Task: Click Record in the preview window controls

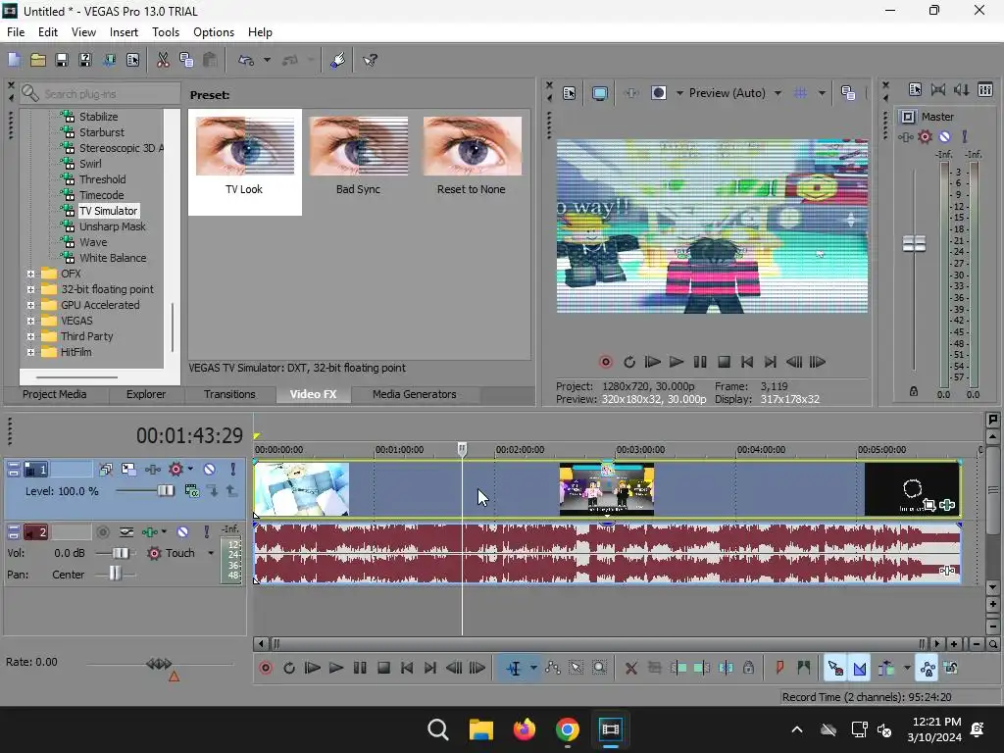Action: coord(605,362)
